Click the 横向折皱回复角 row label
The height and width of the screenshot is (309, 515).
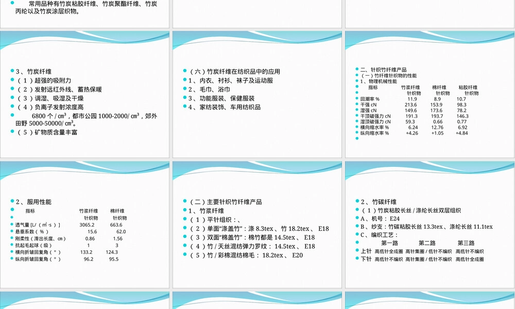pos(38,252)
